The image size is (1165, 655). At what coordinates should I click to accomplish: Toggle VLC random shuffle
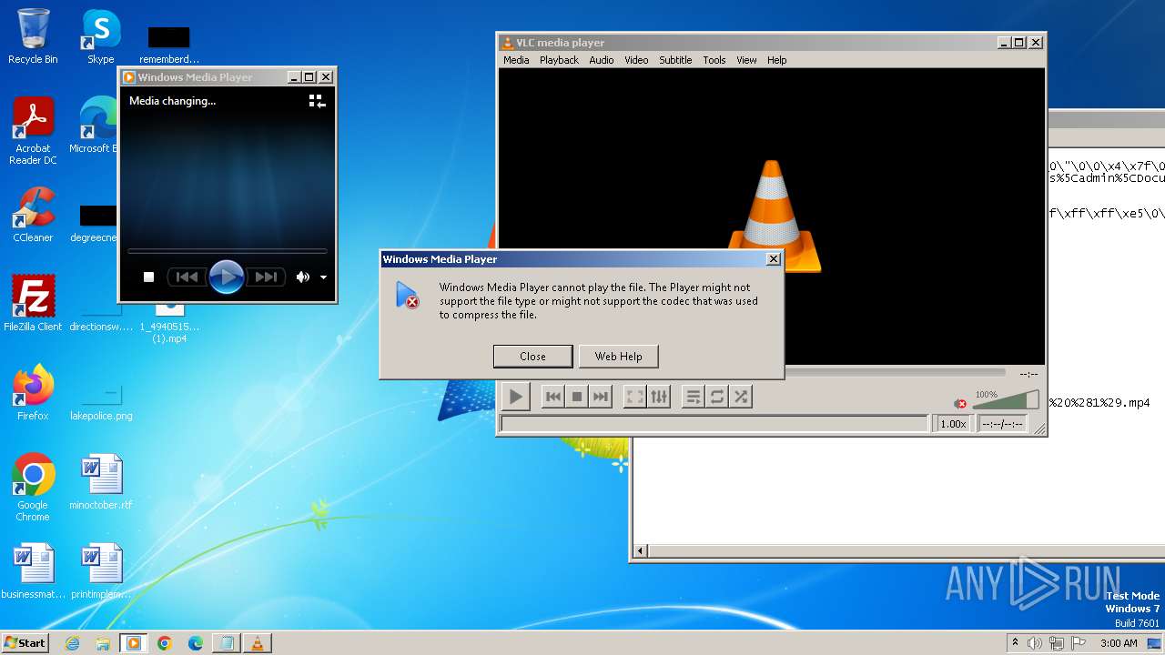741,397
